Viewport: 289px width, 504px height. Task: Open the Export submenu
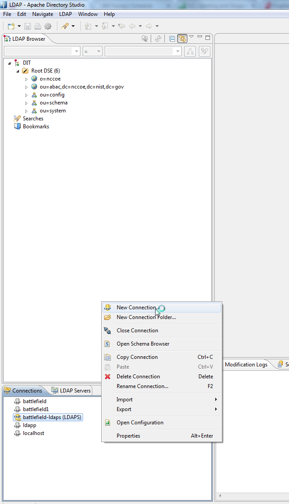(162, 409)
